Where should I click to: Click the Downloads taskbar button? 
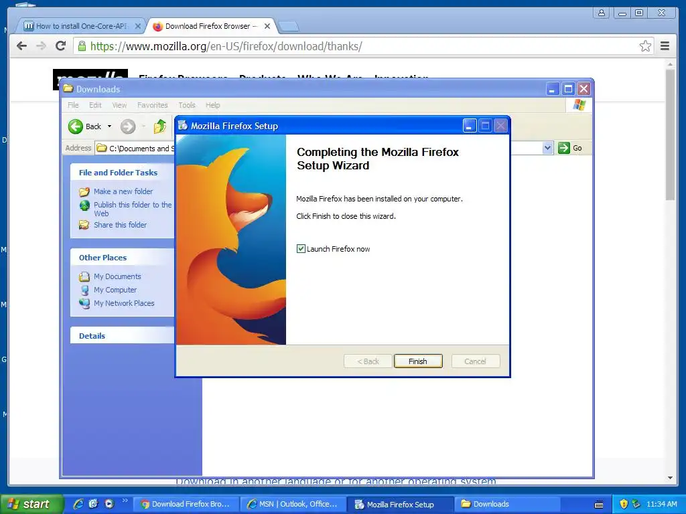tap(507, 505)
